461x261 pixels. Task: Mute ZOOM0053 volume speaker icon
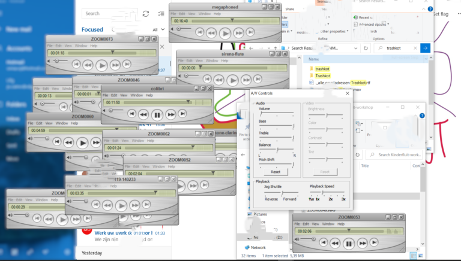pyautogui.click(x=297, y=239)
